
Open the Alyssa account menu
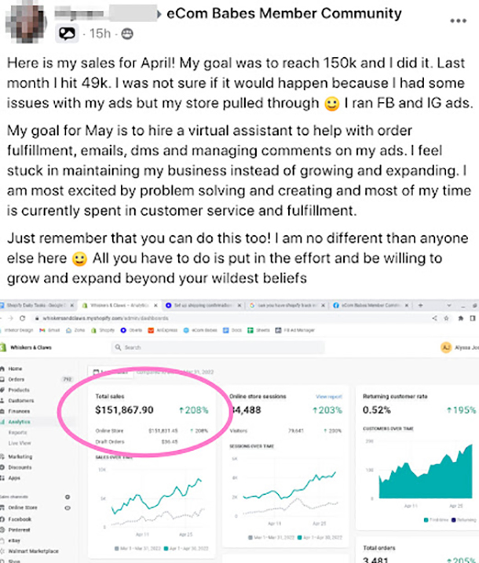(x=458, y=347)
